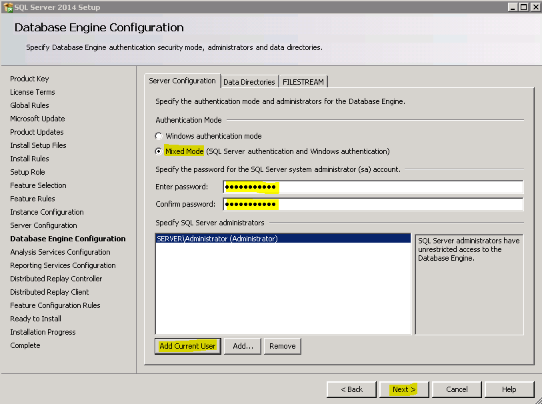Click Product Updates step
This screenshot has height=404, width=542.
[x=37, y=132]
